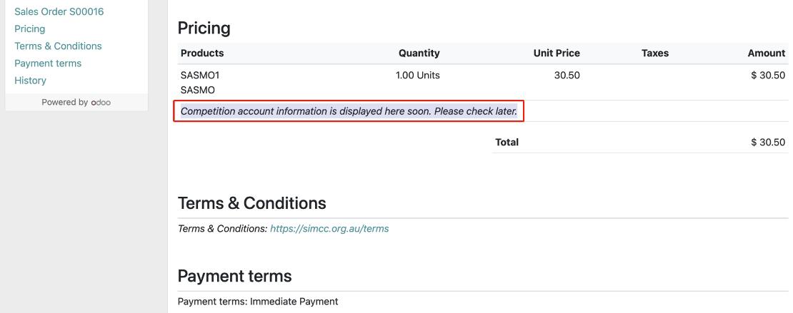Click the 1.00 Units quantity cell
The height and width of the screenshot is (313, 793).
[x=418, y=75]
